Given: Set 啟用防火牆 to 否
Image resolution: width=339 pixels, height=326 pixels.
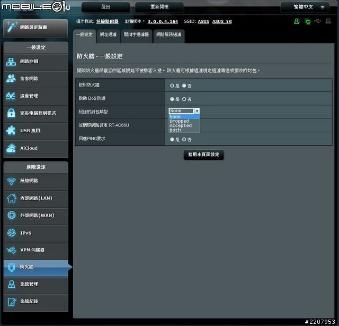Looking at the screenshot, I should point(184,85).
